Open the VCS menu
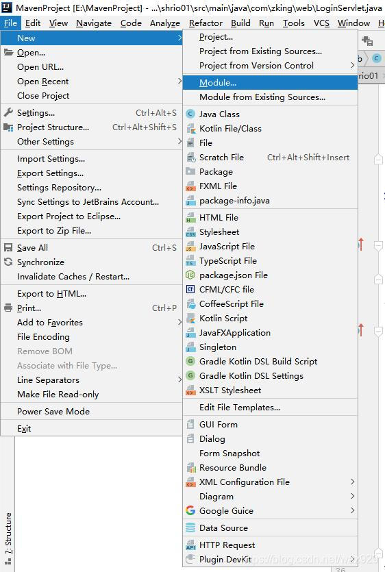Image resolution: width=385 pixels, height=572 pixels. pyautogui.click(x=321, y=23)
